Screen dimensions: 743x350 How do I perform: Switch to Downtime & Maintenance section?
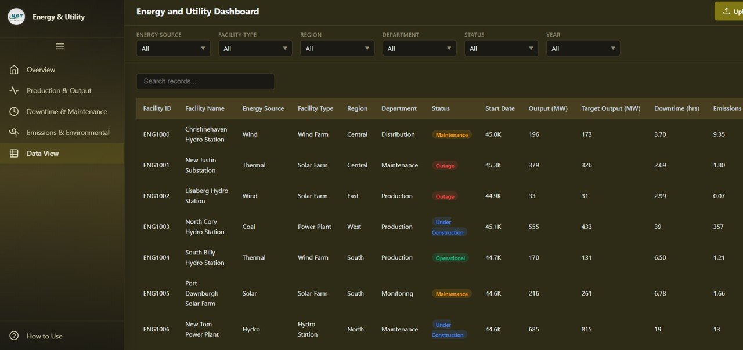point(67,111)
